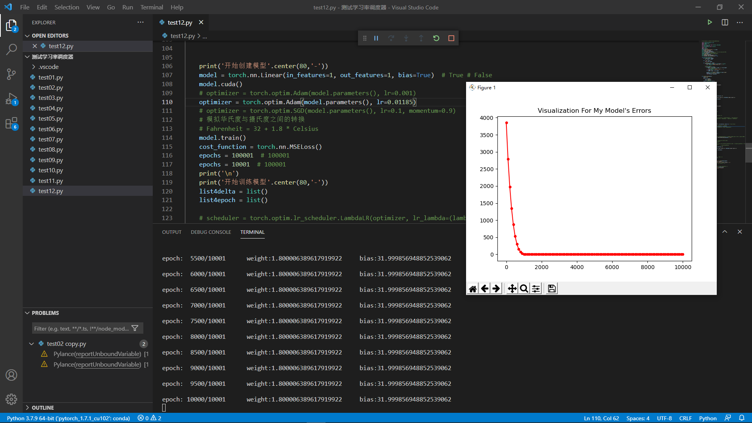Stop the debug session
The height and width of the screenshot is (423, 752).
point(451,38)
